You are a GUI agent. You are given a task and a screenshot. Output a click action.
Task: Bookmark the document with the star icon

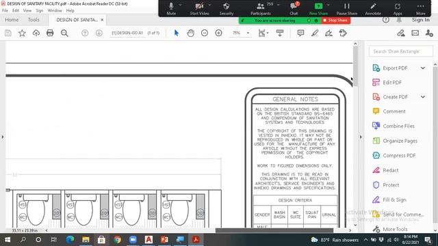(22, 33)
